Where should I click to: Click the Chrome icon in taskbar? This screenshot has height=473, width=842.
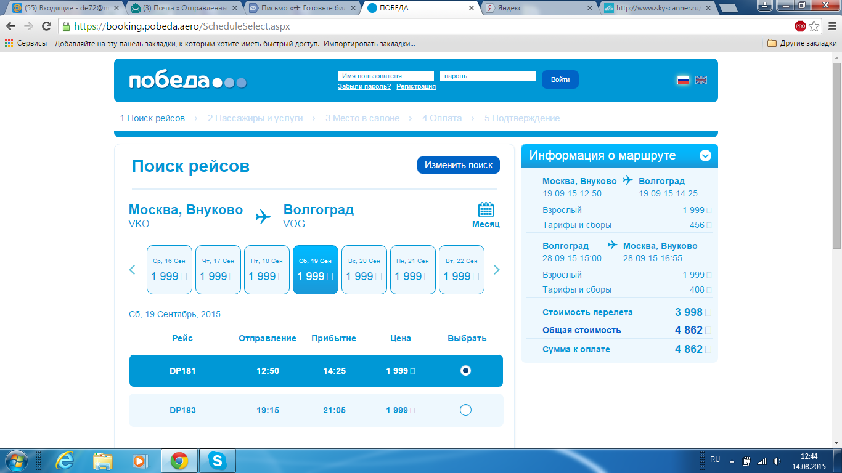click(x=179, y=461)
